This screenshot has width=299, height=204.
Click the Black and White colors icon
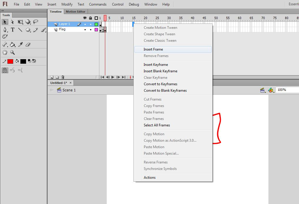click(29, 61)
